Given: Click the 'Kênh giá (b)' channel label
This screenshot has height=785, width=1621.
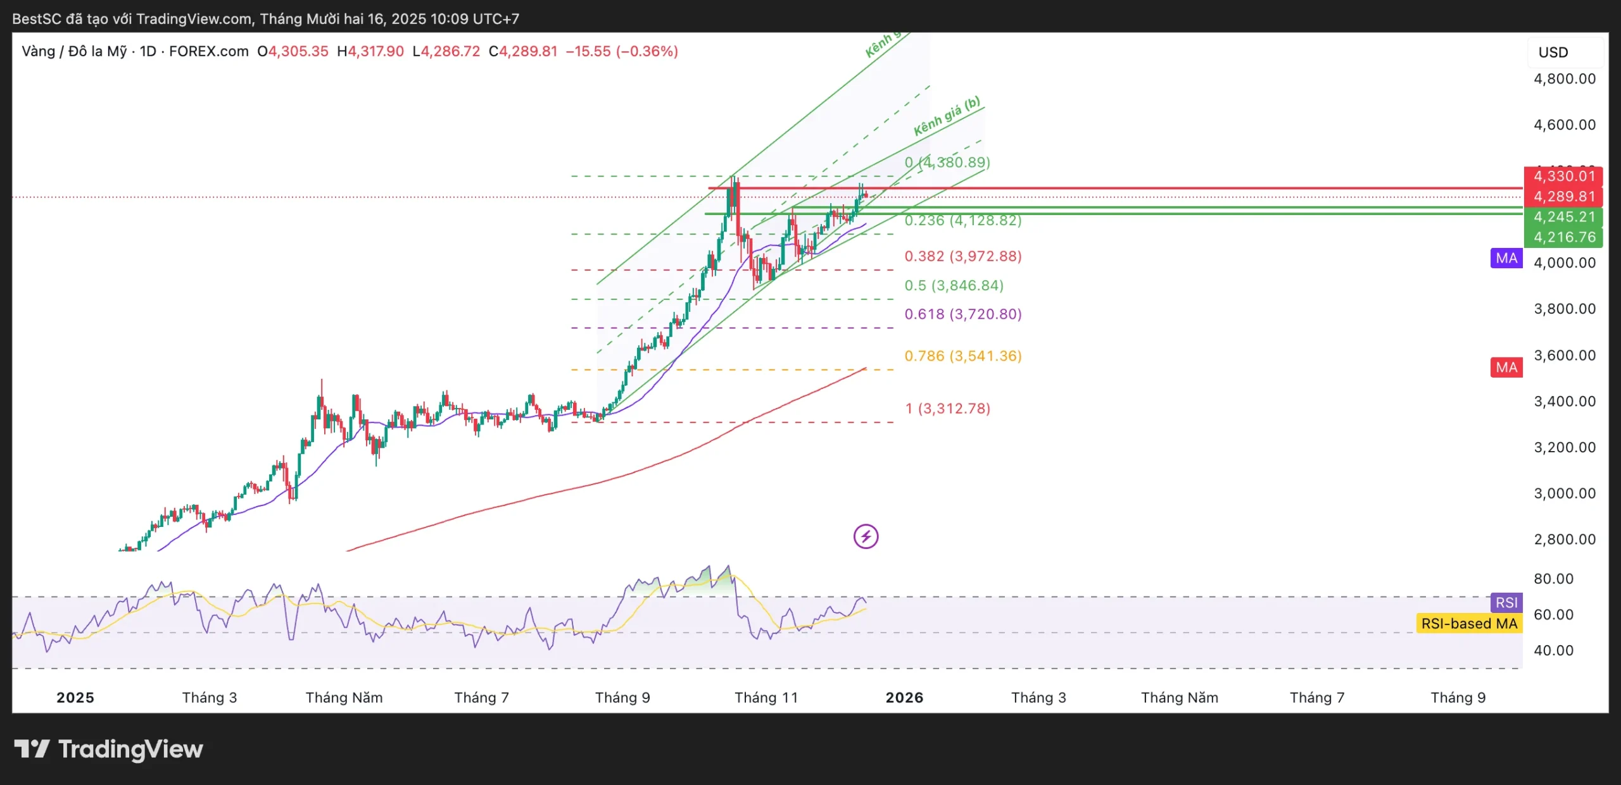Looking at the screenshot, I should point(947,116).
